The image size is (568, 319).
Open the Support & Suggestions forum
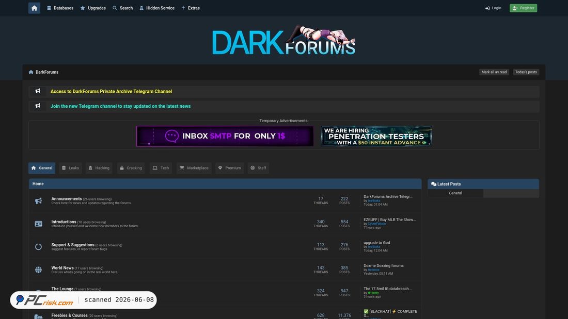click(73, 245)
